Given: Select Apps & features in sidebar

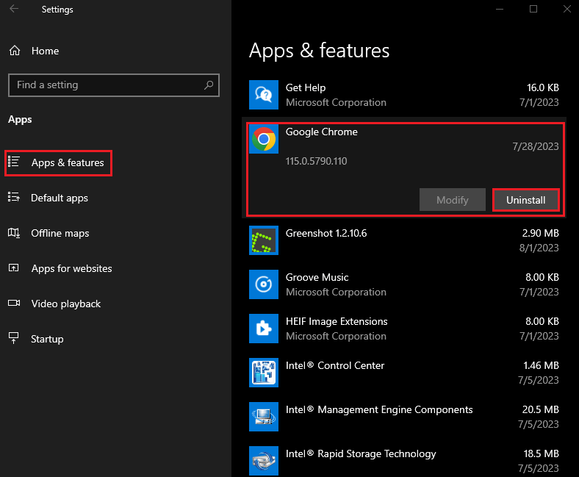Looking at the screenshot, I should coord(68,162).
